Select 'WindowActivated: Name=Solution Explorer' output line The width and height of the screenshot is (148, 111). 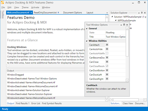(28, 90)
